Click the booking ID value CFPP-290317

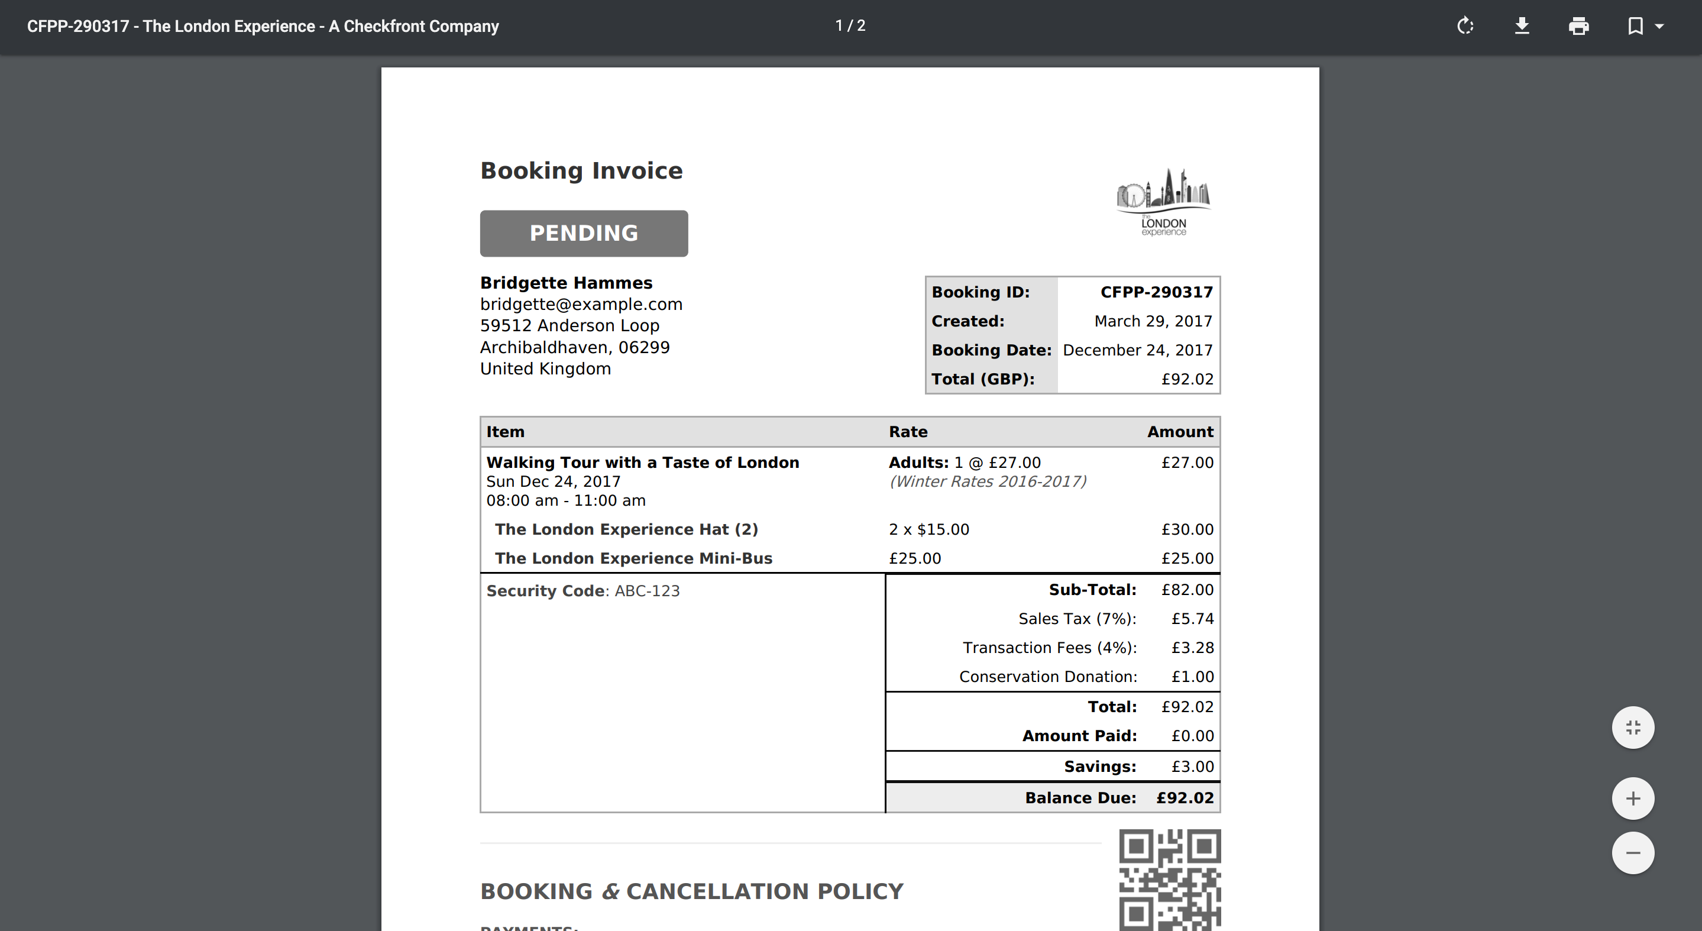click(x=1156, y=292)
